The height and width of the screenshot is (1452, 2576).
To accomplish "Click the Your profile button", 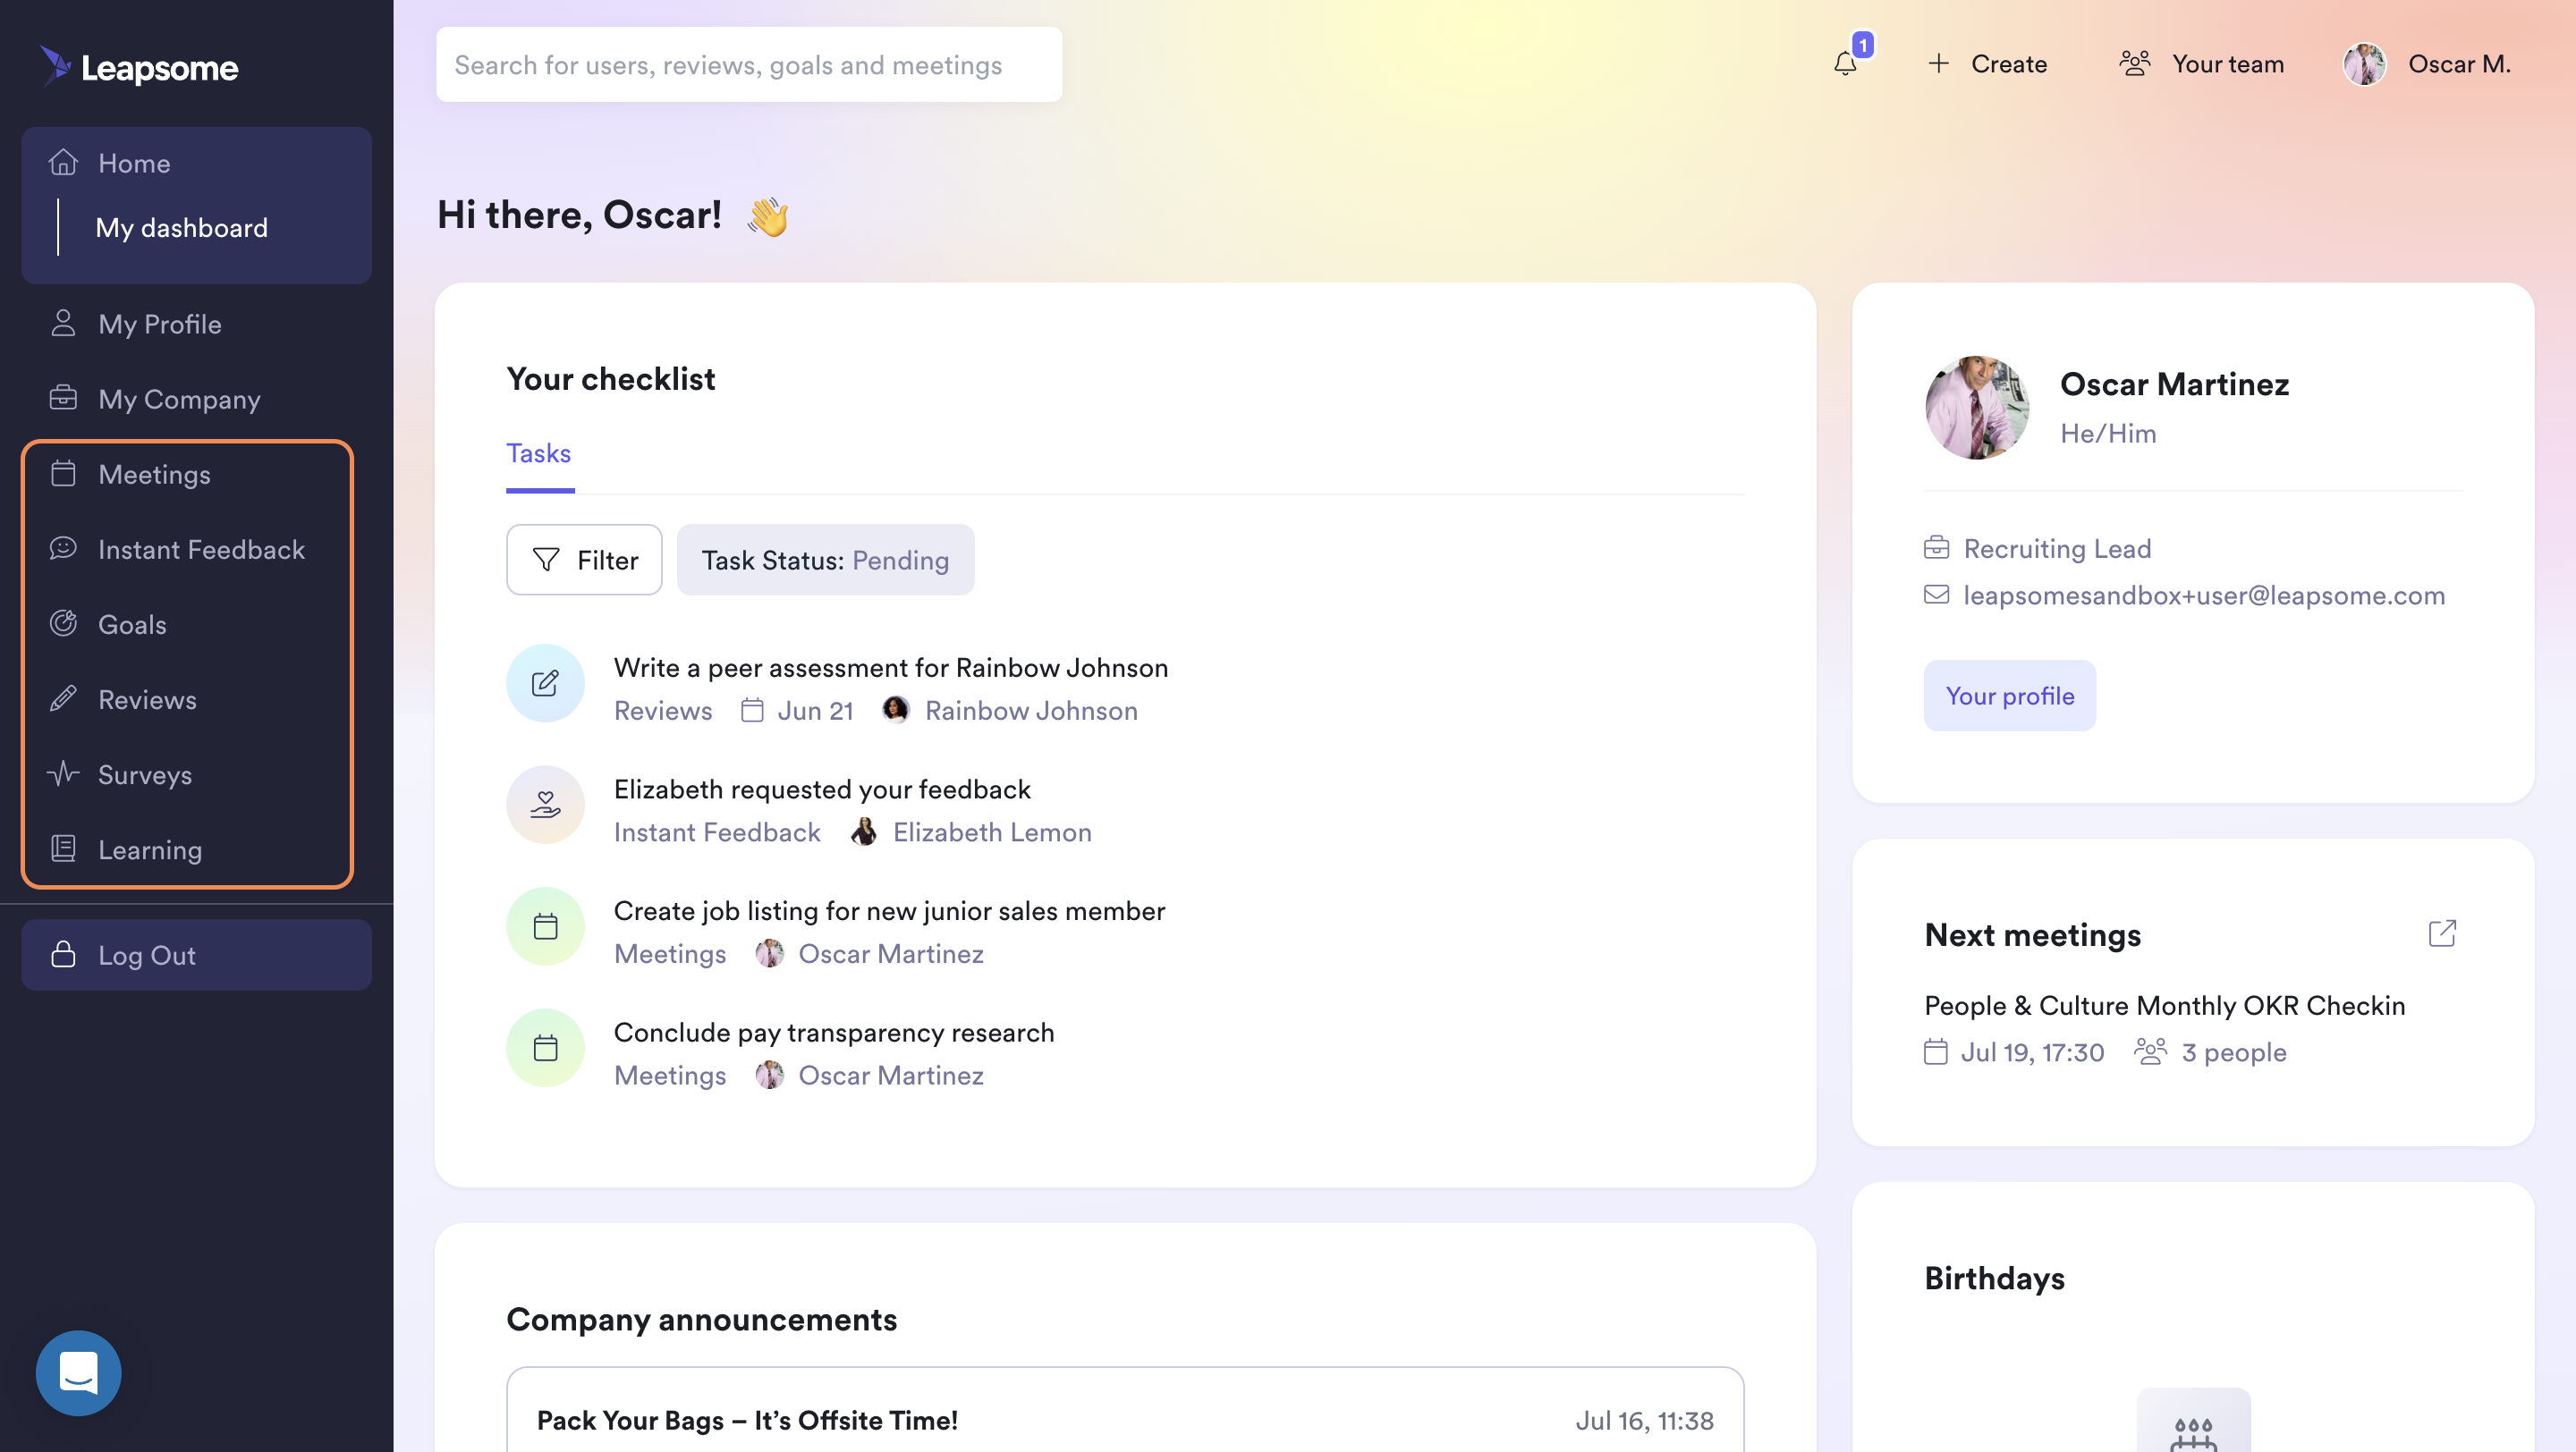I will [x=2009, y=696].
